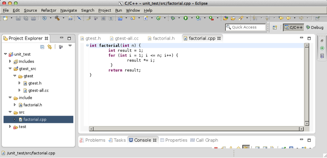The height and width of the screenshot is (158, 327).
Task: Switch to the C/C++ perspective
Action: click(x=294, y=27)
